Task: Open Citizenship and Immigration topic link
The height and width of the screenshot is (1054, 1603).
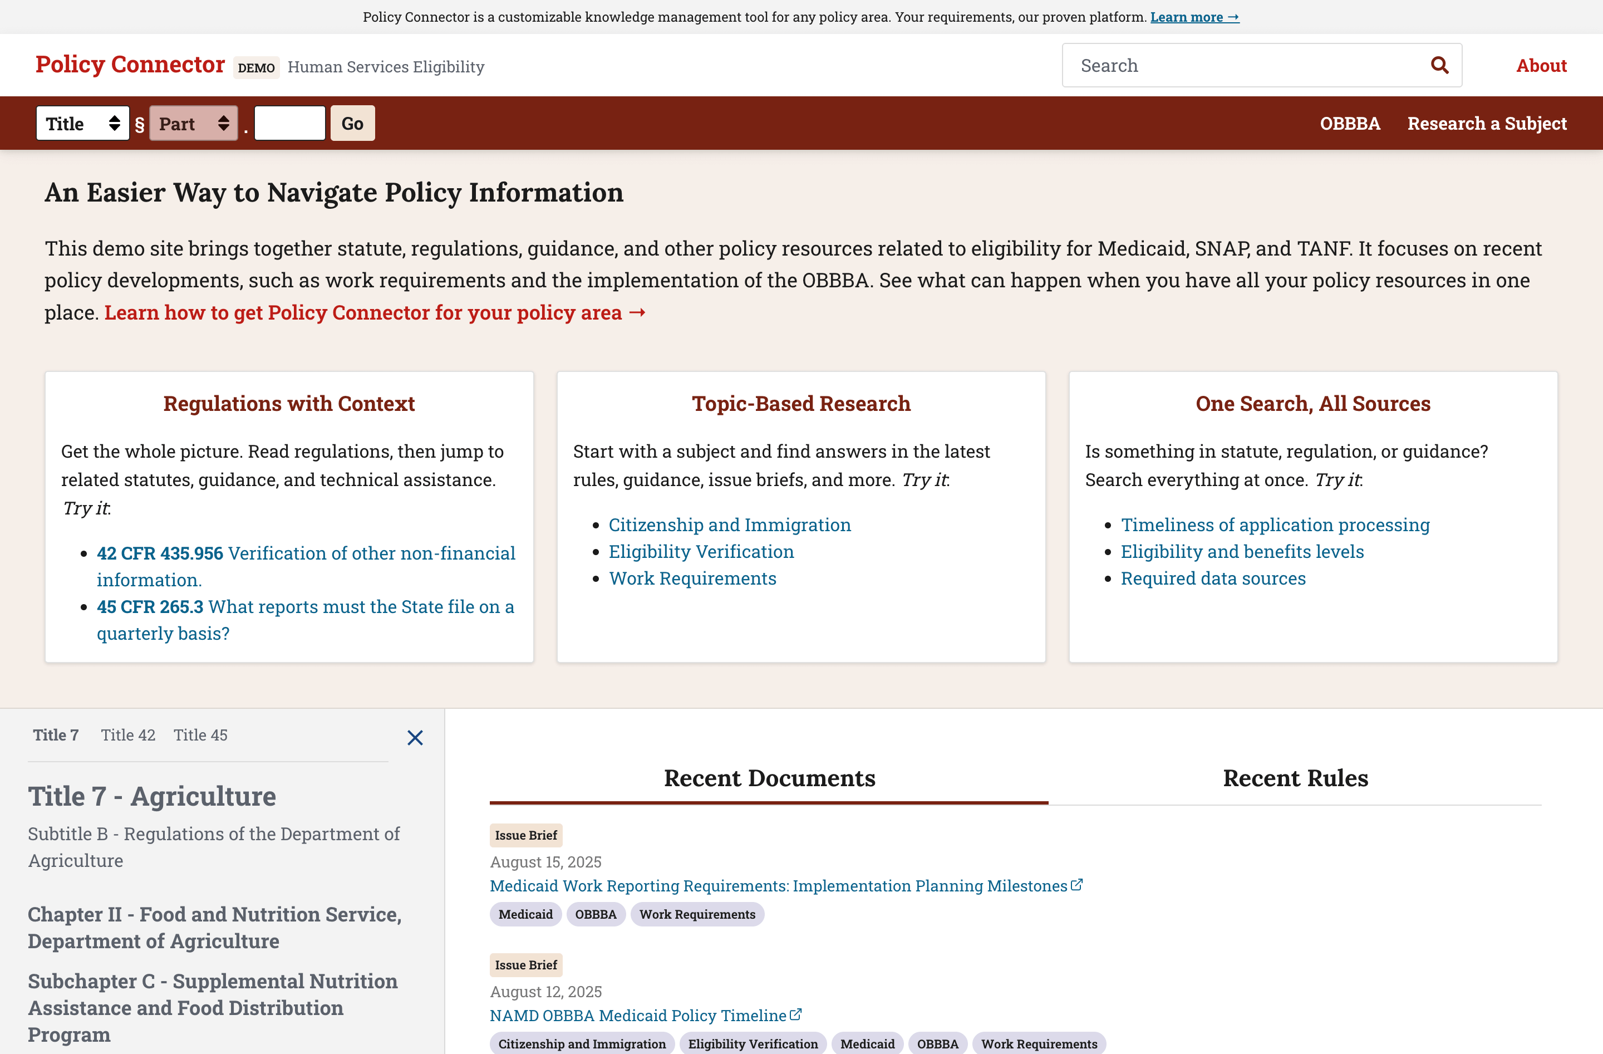Action: tap(730, 524)
